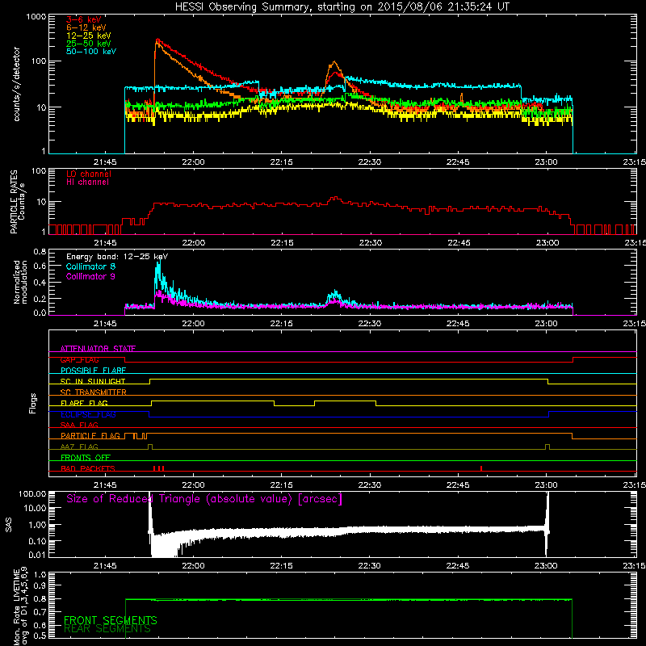Select the HI channel legend label
Image resolution: width=646 pixels, height=646 pixels.
(87, 182)
